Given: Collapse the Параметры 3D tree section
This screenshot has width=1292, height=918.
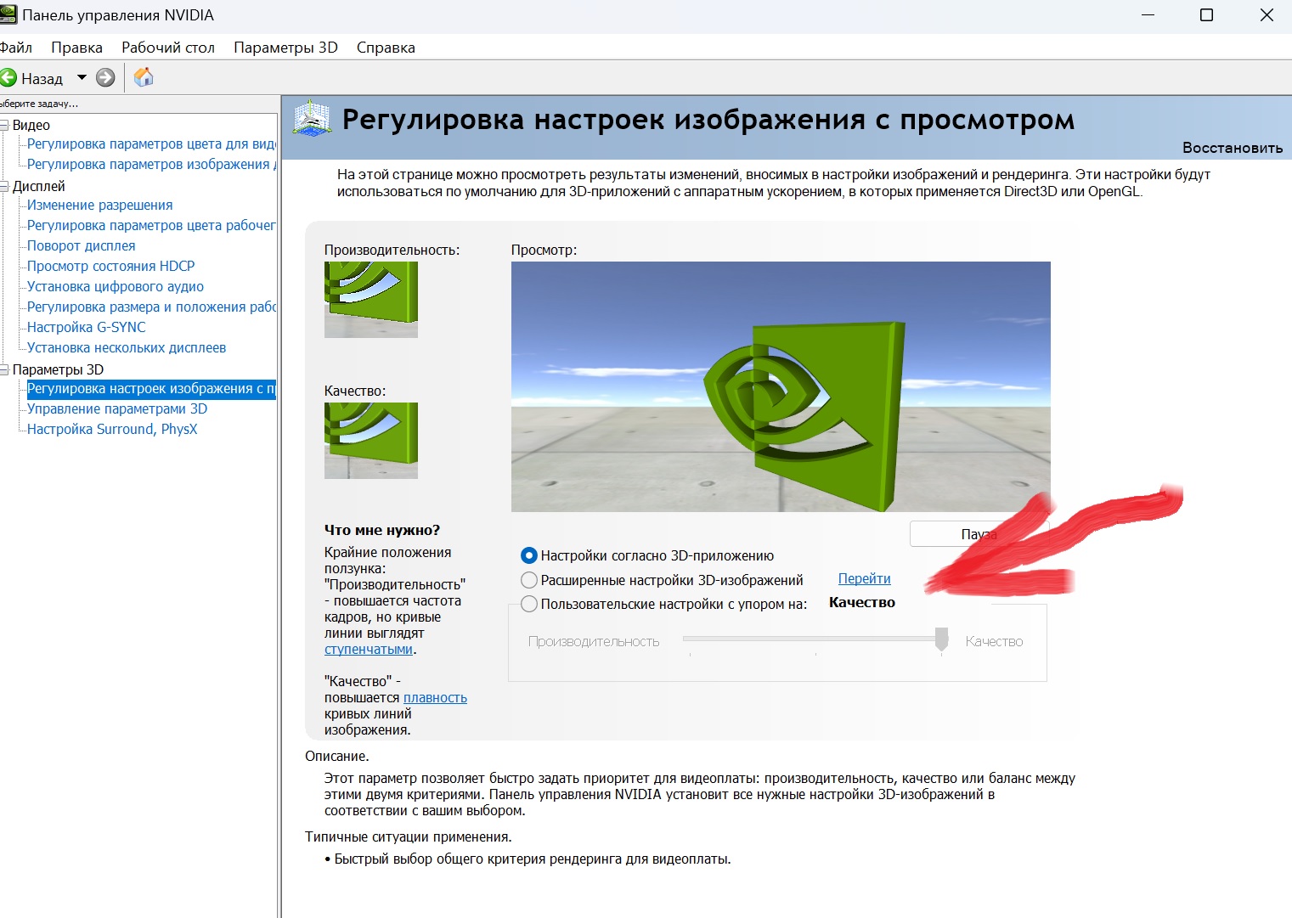Looking at the screenshot, I should click(4, 369).
